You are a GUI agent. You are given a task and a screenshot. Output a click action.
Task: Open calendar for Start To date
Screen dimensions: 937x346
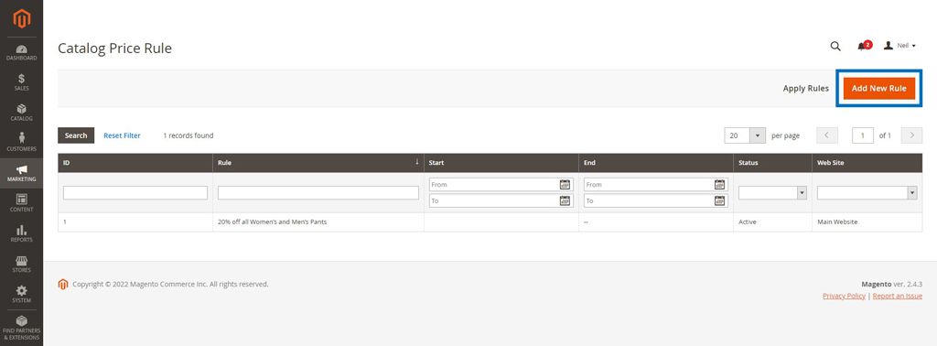565,200
